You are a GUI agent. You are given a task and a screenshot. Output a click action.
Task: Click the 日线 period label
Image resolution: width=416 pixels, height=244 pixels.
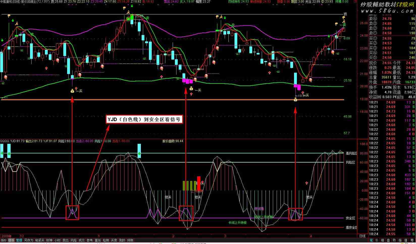pyautogui.click(x=362, y=236)
